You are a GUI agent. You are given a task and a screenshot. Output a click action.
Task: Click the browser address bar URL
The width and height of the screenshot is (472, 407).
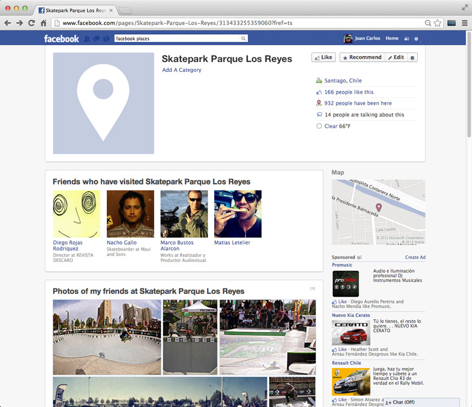tap(178, 23)
